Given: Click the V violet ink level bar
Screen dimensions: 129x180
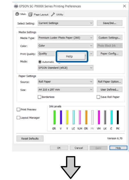Looking at the screenshot, I should [x=61, y=117].
